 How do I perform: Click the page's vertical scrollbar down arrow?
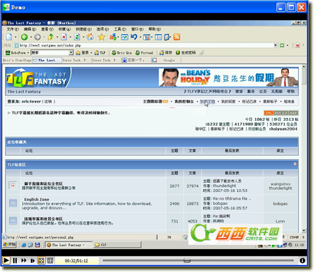click(304, 231)
